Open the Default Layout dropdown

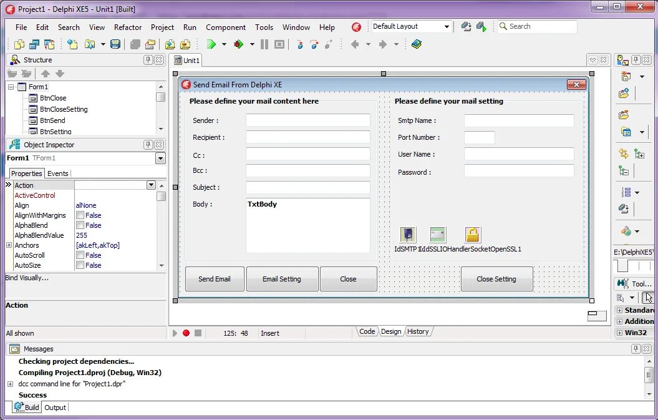click(447, 26)
